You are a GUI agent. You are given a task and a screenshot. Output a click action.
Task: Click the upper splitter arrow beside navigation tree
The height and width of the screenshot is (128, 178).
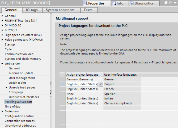pos(51,84)
